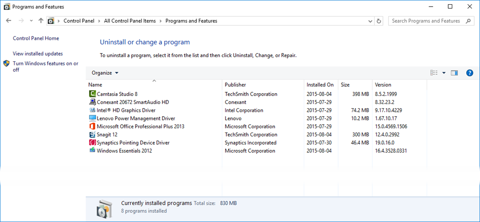Viewport: 480px width, 222px height.
Task: Open the help question mark button
Action: click(x=470, y=73)
